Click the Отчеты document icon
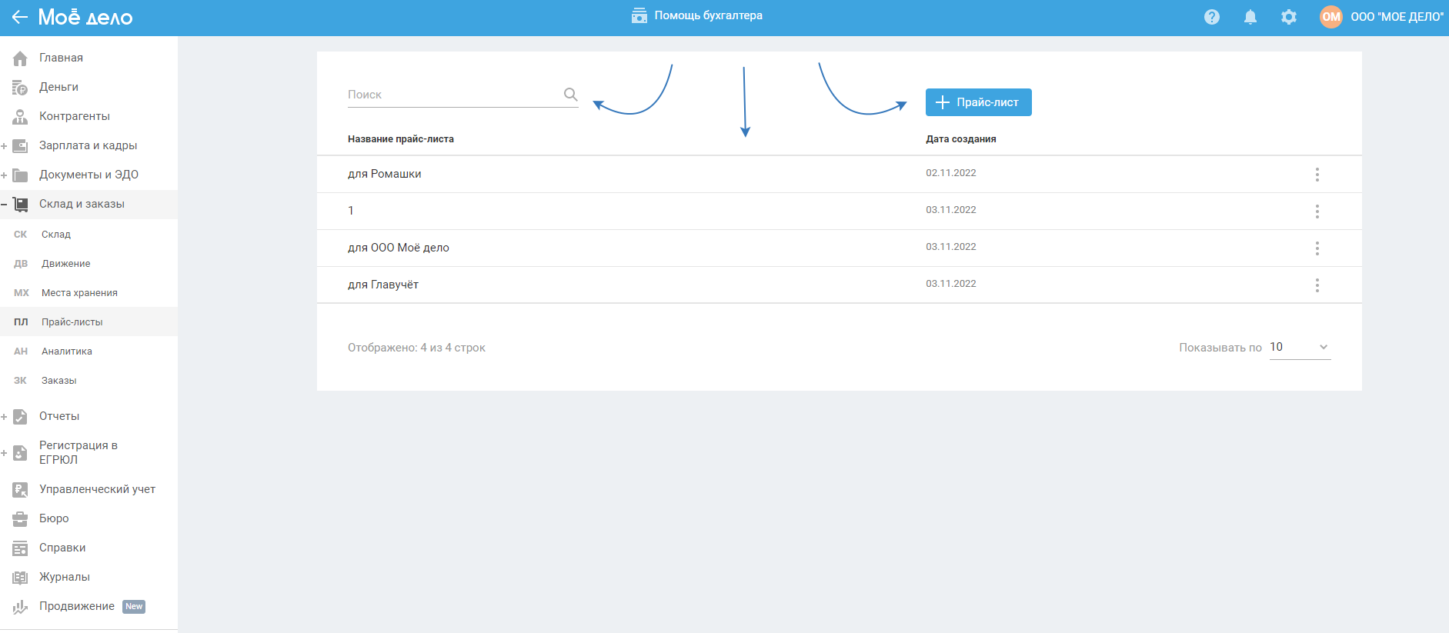The image size is (1449, 633). tap(20, 416)
